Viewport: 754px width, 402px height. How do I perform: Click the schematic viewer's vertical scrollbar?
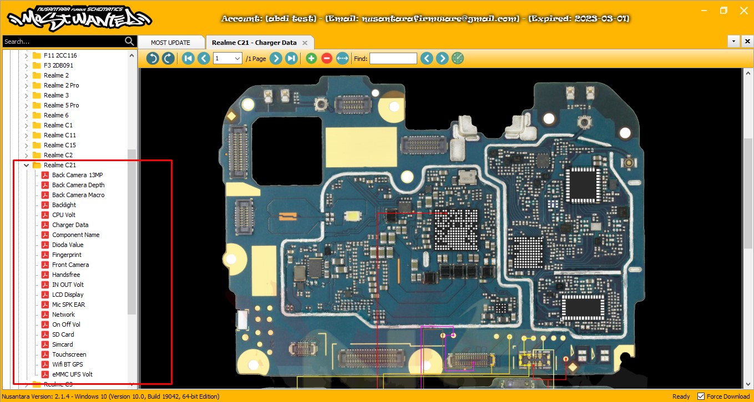point(747,193)
